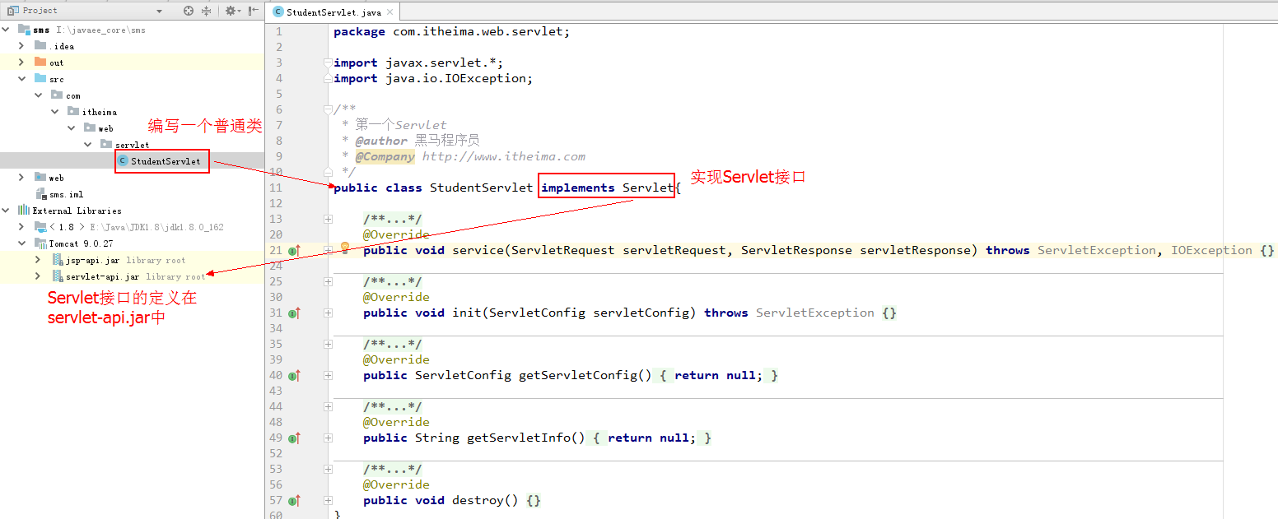Collapse the Tomcat 9.0.27 library node
This screenshot has height=519, width=1278.
click(x=21, y=243)
